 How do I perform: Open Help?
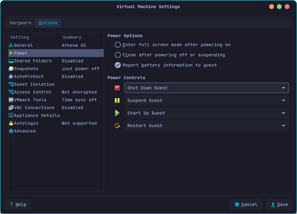tap(18, 204)
